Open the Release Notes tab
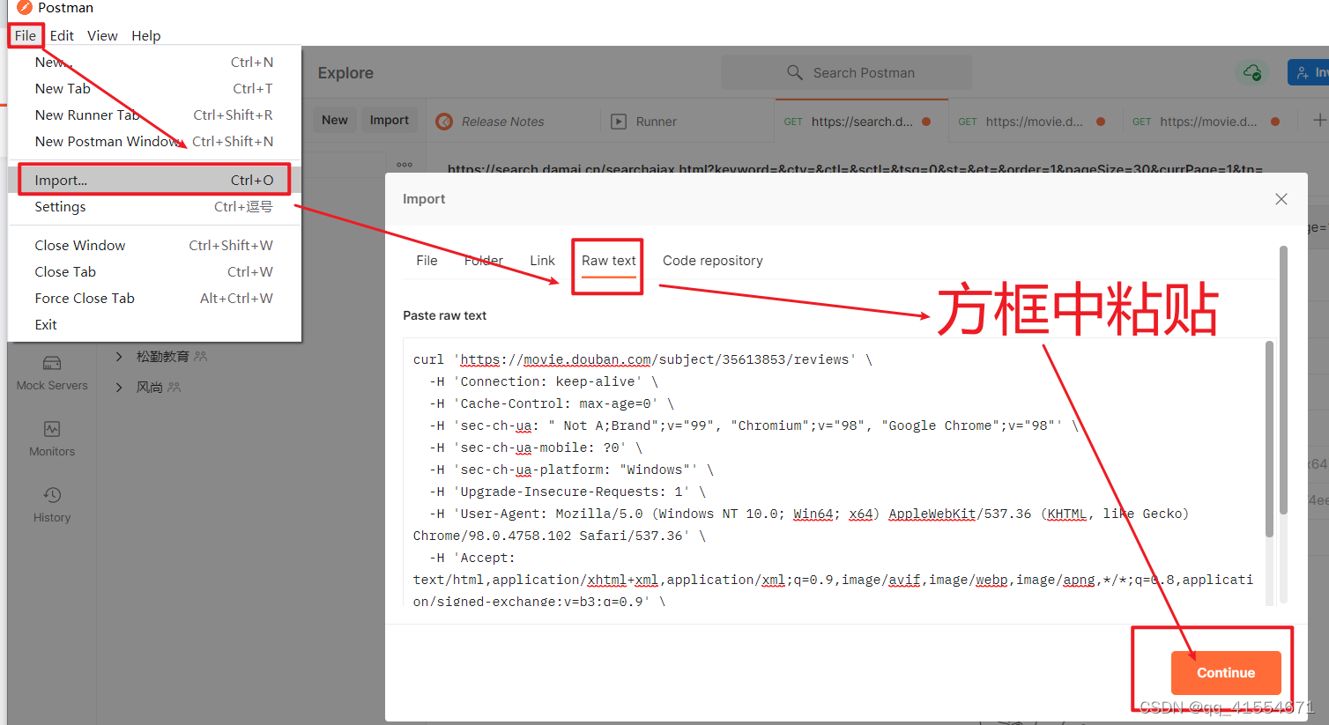The height and width of the screenshot is (725, 1329). (x=502, y=122)
